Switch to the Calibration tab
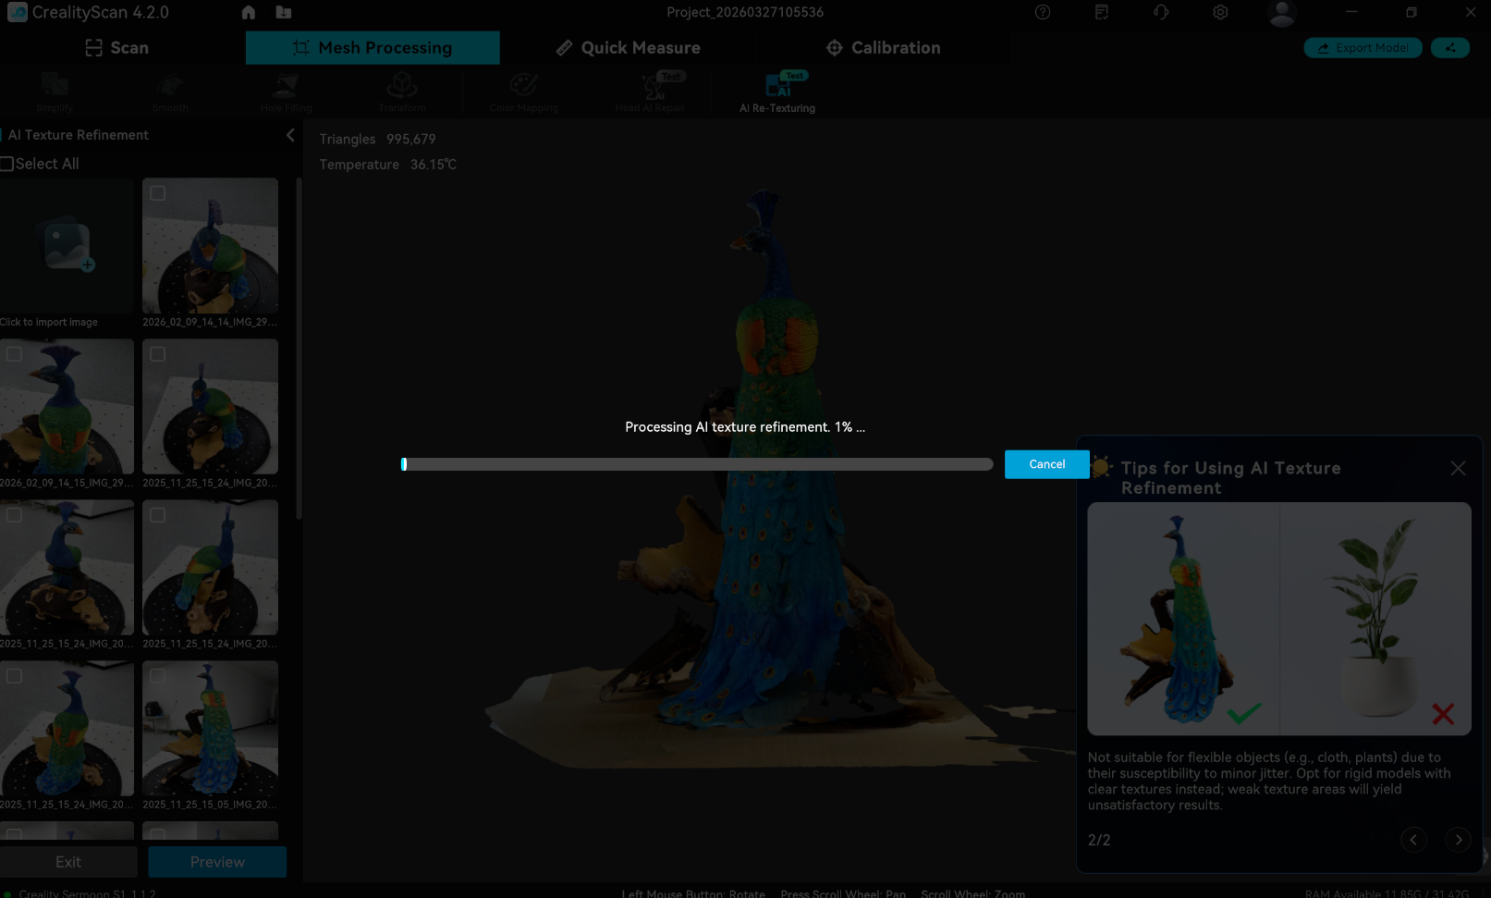Screen dimensions: 1491x898 [x=883, y=48]
